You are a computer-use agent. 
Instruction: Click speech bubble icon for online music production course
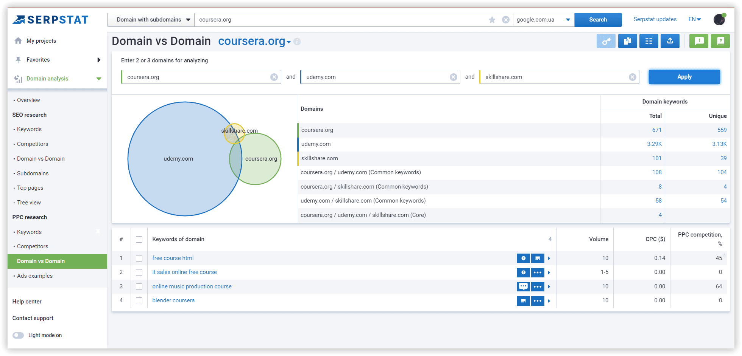pyautogui.click(x=523, y=286)
